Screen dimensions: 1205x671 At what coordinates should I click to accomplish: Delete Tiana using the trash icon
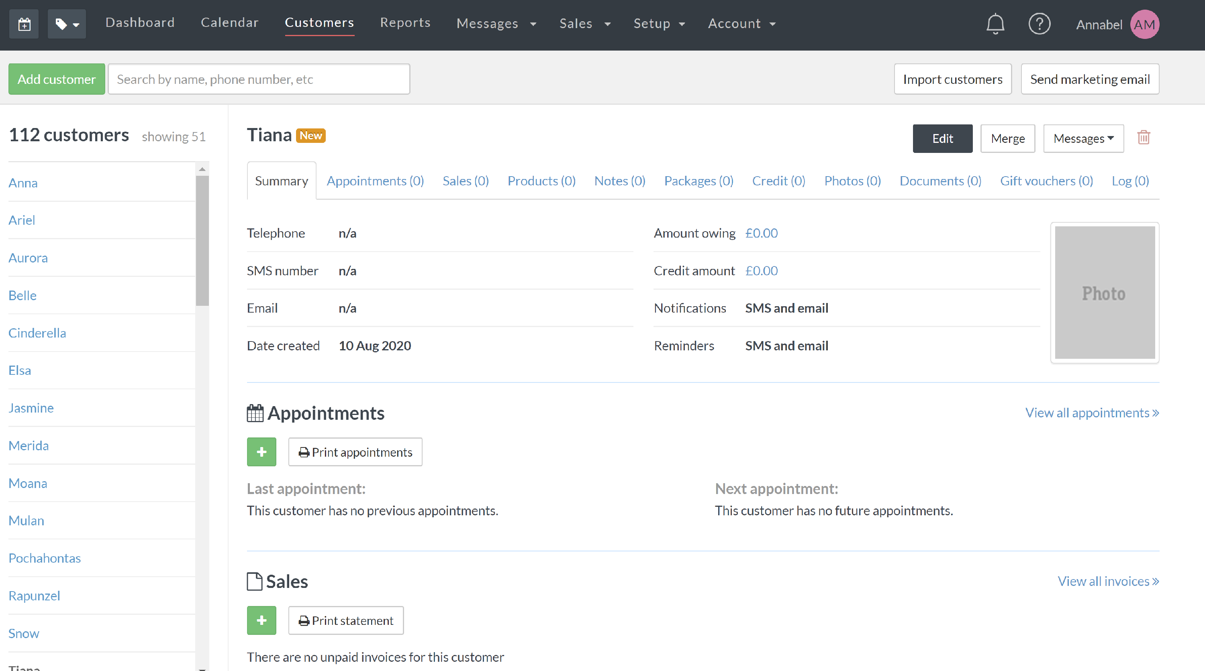pyautogui.click(x=1144, y=137)
